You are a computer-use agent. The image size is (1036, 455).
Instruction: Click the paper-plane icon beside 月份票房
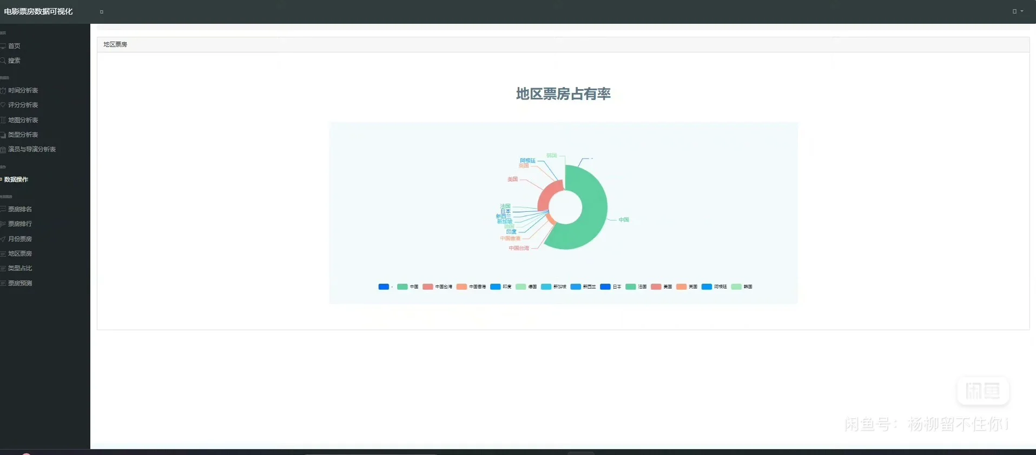pyautogui.click(x=3, y=239)
